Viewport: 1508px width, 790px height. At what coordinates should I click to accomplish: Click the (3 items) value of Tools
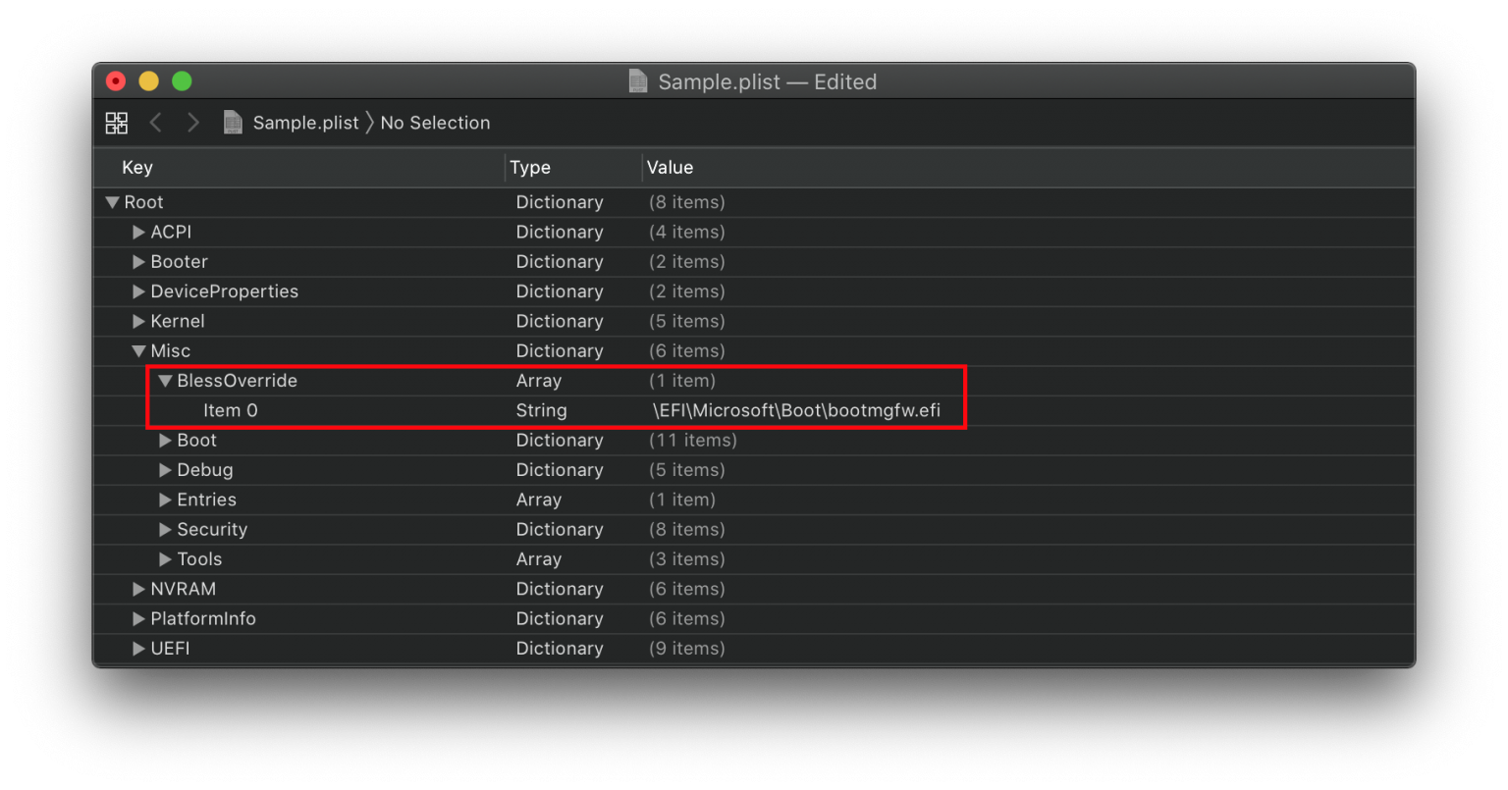(687, 559)
